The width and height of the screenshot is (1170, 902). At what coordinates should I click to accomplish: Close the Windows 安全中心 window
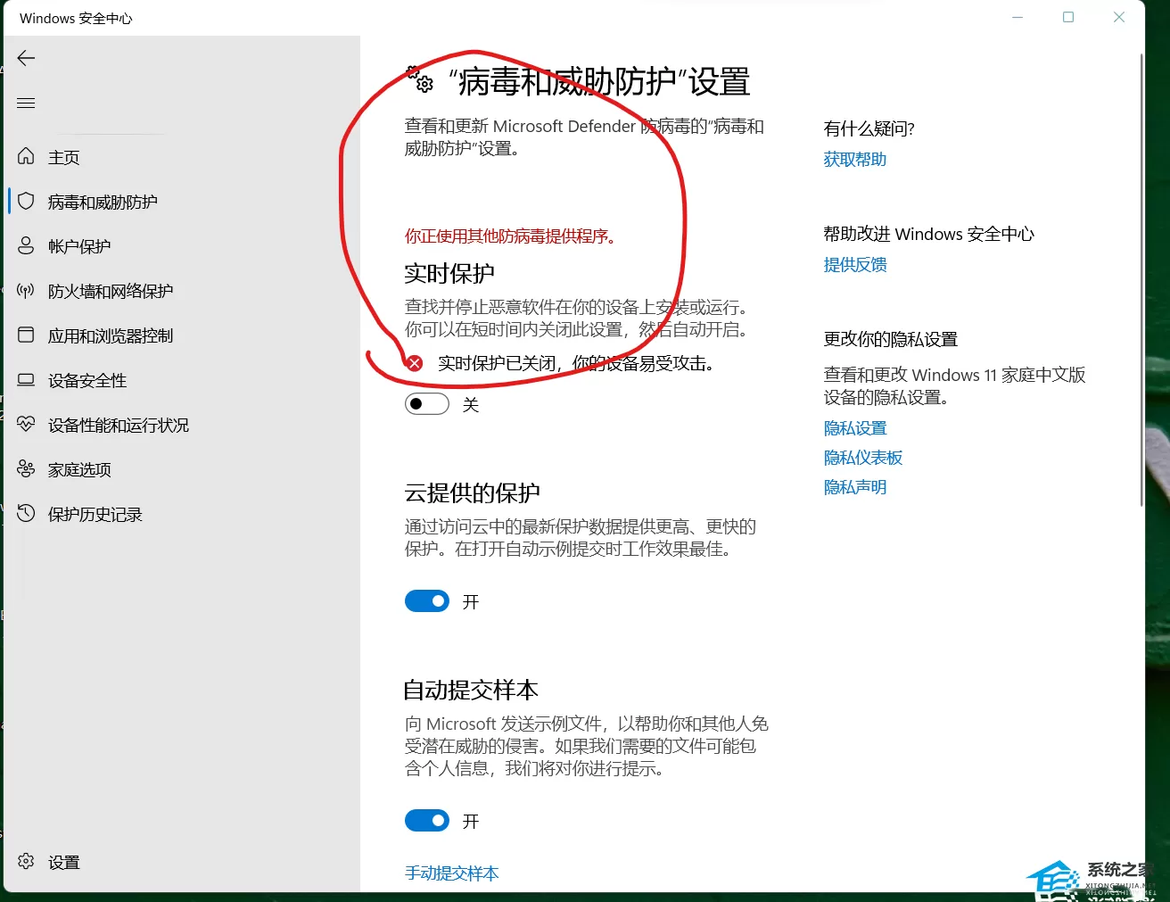pos(1118,17)
